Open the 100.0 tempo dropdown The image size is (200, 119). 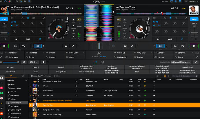click(x=33, y=62)
